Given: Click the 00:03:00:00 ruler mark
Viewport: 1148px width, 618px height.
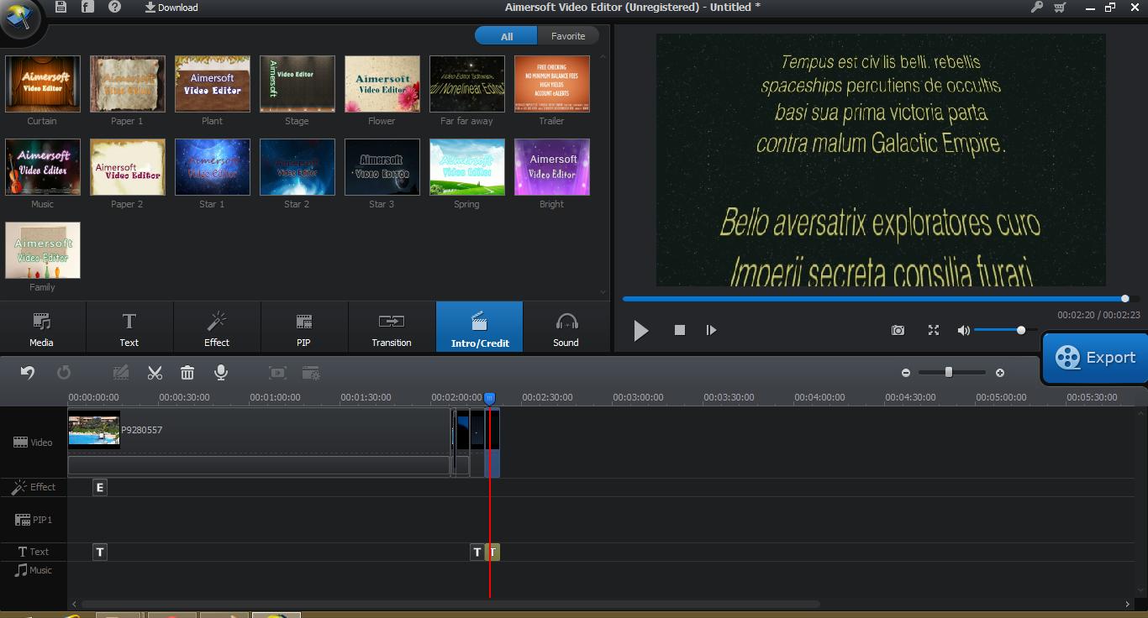Looking at the screenshot, I should point(638,397).
